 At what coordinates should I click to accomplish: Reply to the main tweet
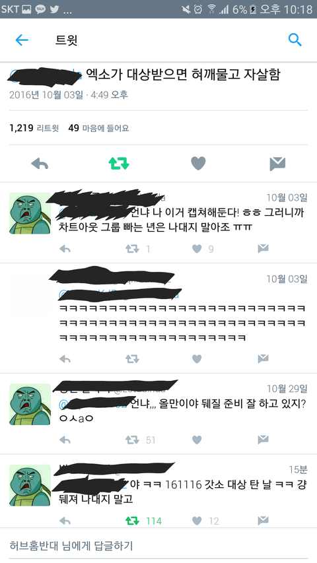tap(40, 164)
